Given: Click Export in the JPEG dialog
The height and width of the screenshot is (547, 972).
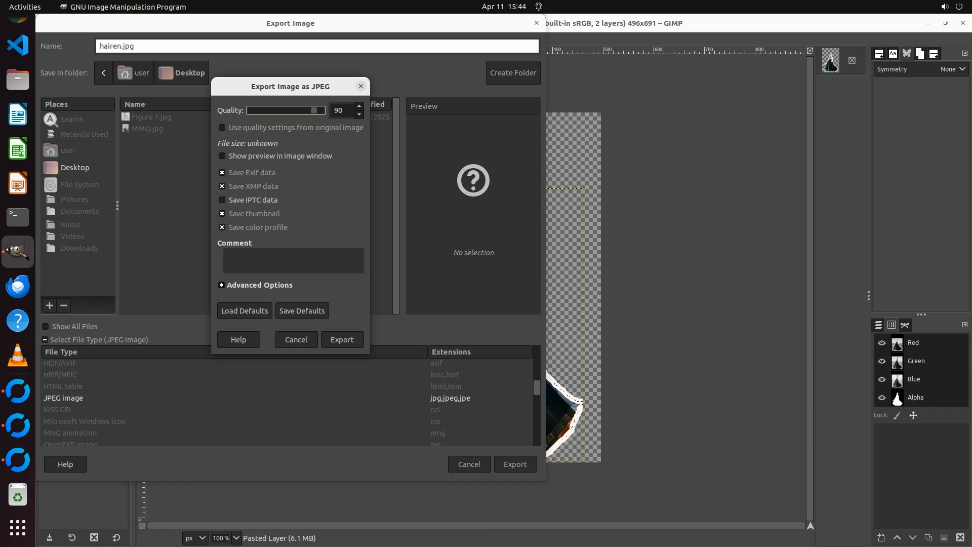Looking at the screenshot, I should pyautogui.click(x=342, y=340).
